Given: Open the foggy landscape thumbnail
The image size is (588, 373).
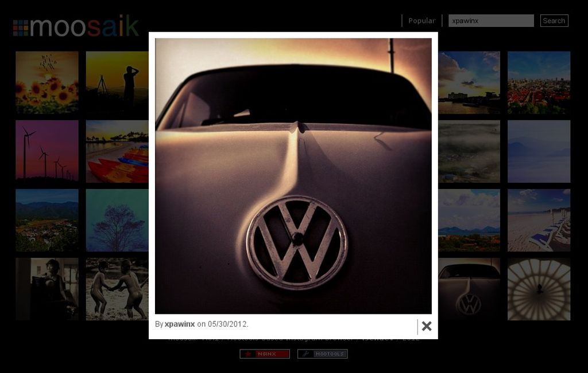Looking at the screenshot, I should (x=469, y=151).
